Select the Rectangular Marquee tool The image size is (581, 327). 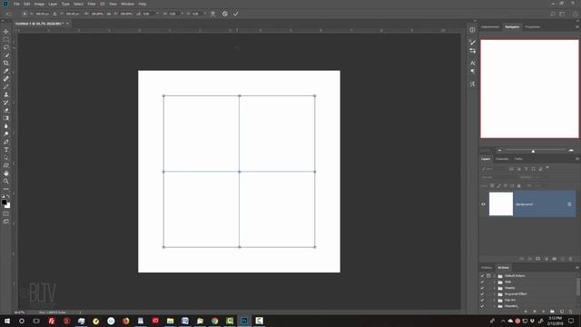[6, 40]
